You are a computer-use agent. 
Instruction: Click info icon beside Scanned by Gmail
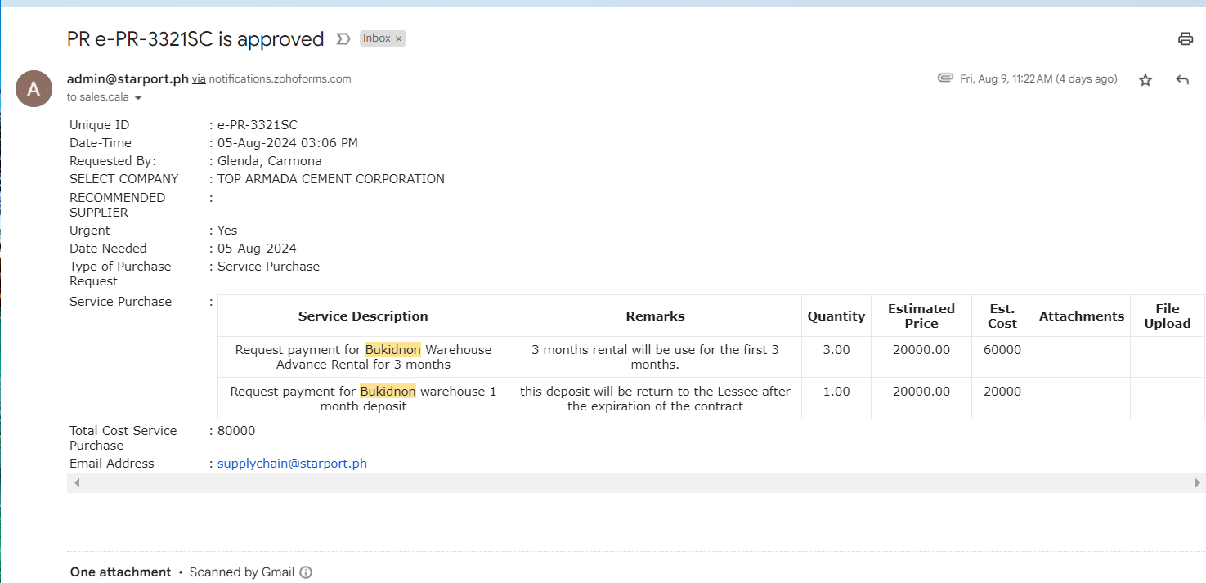point(306,572)
